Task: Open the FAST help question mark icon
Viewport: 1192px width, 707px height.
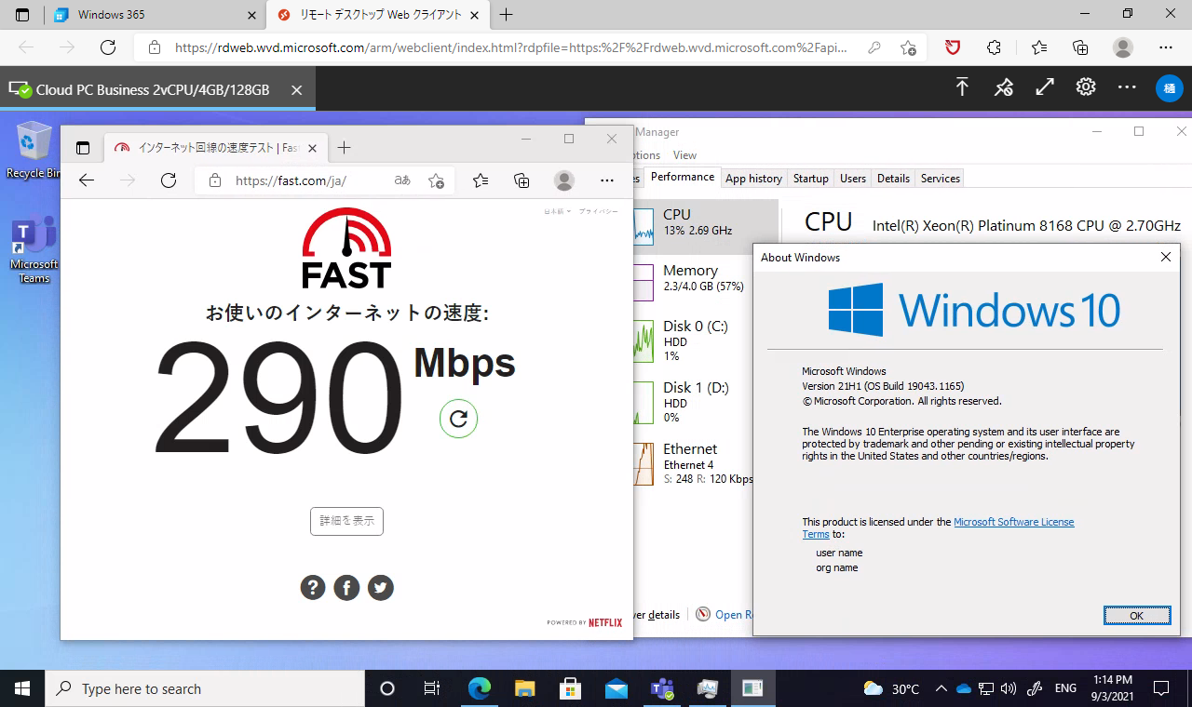Action: (313, 587)
